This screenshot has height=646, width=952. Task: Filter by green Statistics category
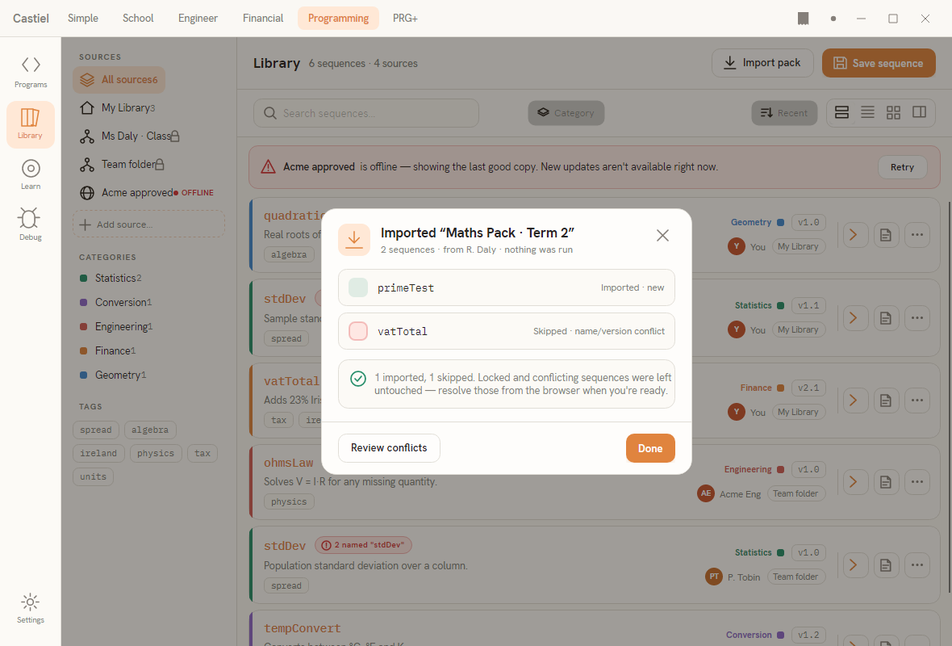(x=111, y=278)
